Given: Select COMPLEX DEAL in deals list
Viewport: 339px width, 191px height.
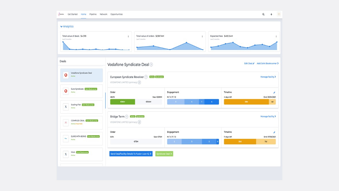Looking at the screenshot, I should [82, 123].
